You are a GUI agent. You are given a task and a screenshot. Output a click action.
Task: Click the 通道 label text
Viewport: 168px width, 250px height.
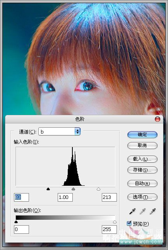tap(28, 132)
